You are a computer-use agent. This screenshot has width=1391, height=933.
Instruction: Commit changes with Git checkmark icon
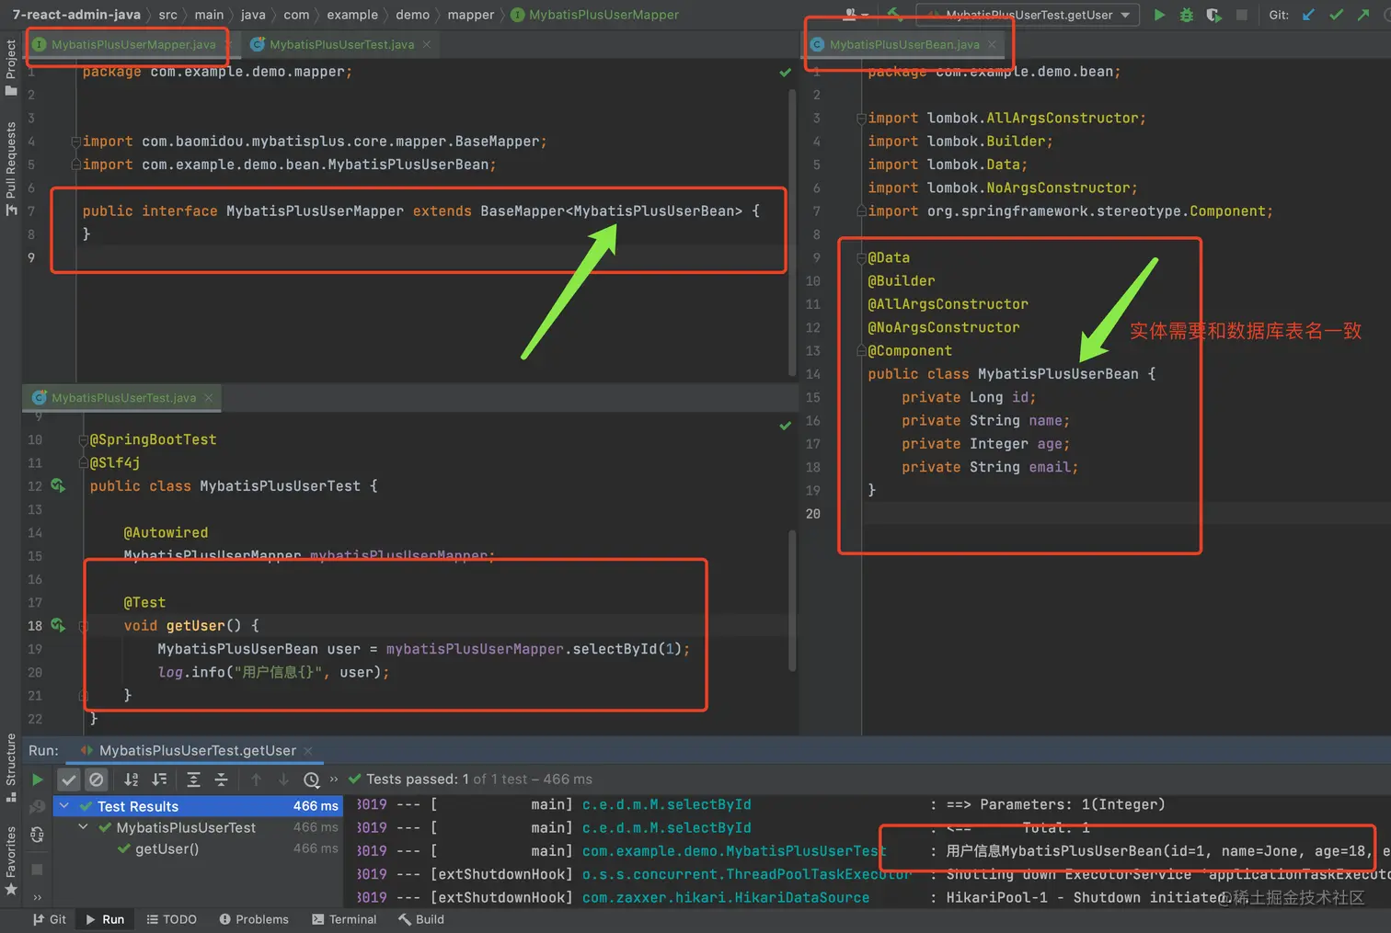[1336, 15]
